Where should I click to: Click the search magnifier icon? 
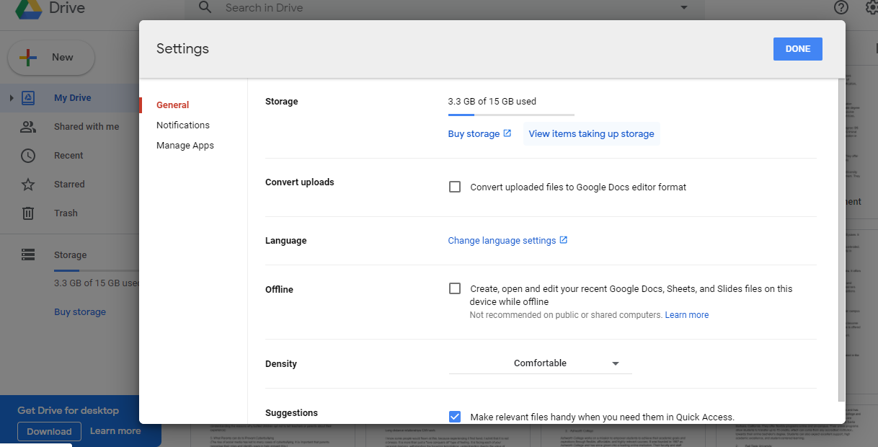point(205,8)
